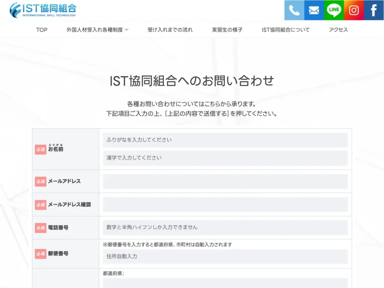Click the 電話番号 input field

point(225,228)
